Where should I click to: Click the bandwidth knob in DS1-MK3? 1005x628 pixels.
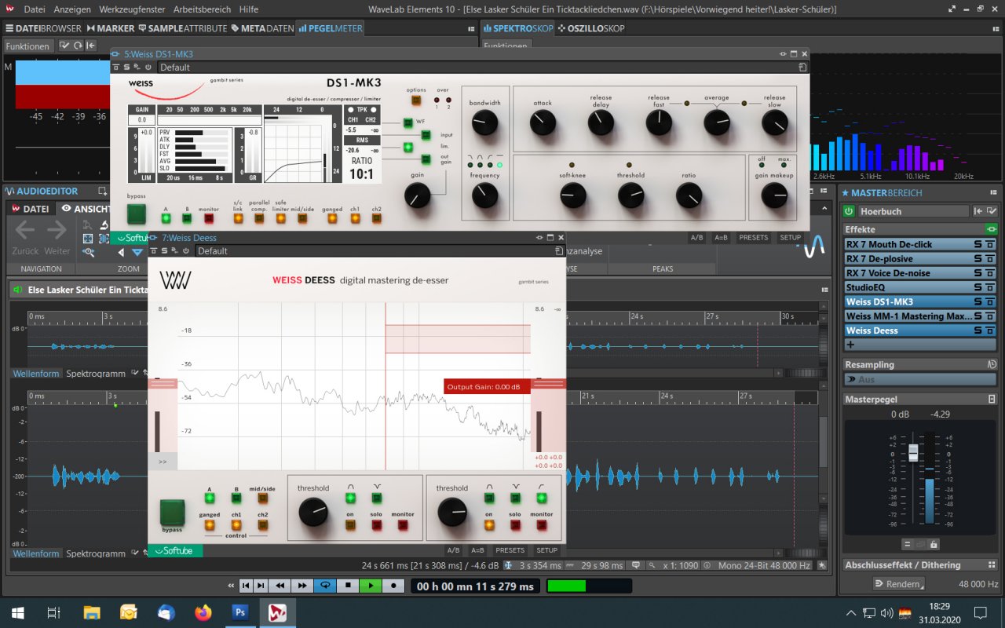pyautogui.click(x=484, y=121)
